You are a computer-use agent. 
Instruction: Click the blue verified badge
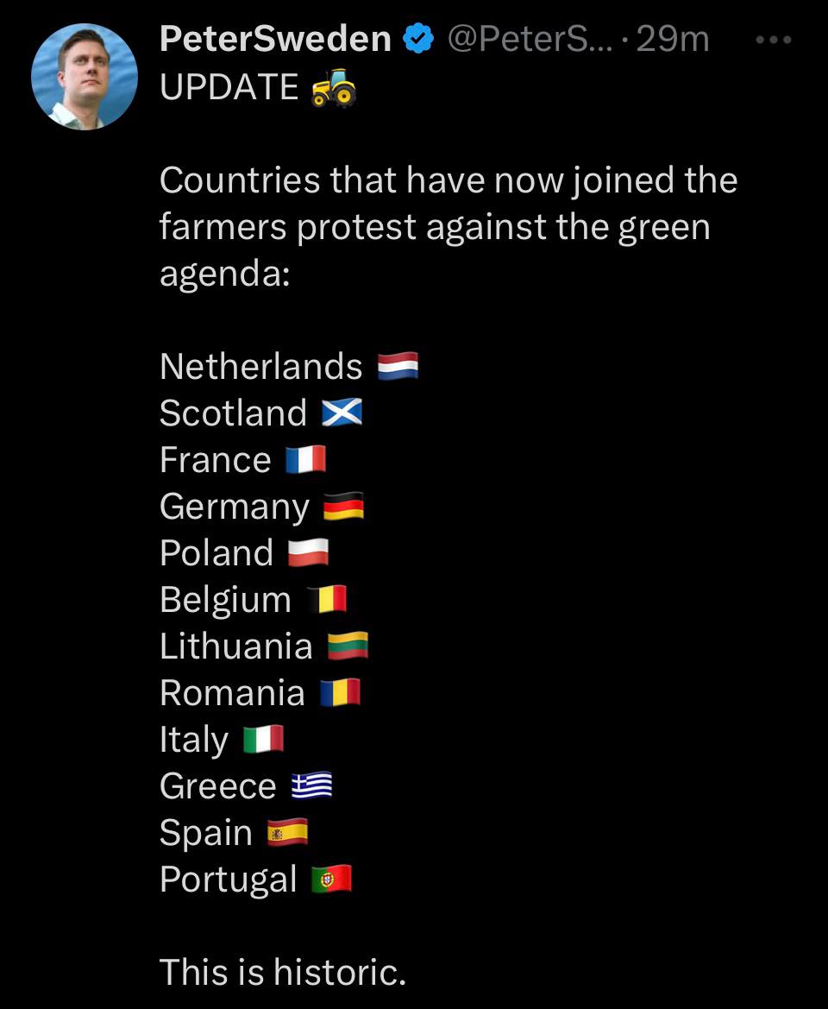[420, 39]
